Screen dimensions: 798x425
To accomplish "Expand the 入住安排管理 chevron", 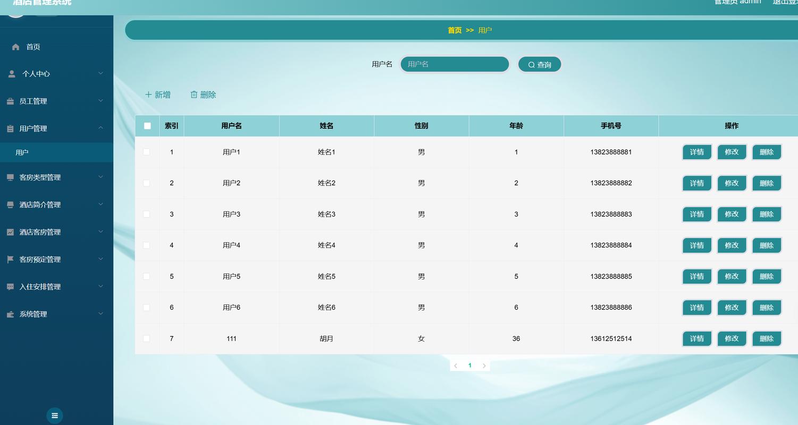I will click(x=100, y=286).
